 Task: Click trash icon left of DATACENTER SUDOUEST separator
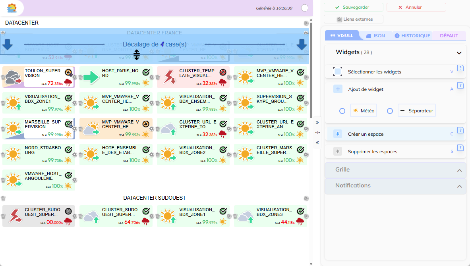coord(3,198)
